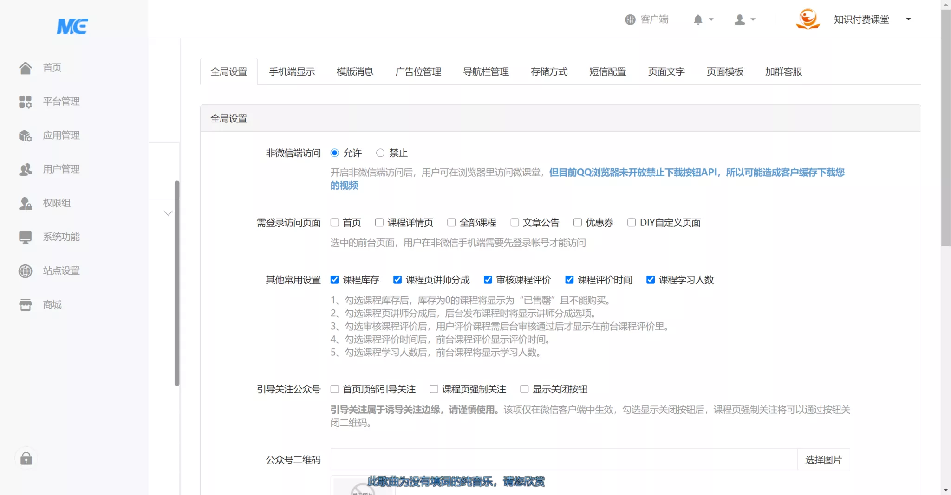Open 用户管理 in the sidebar
The height and width of the screenshot is (495, 951).
[61, 169]
